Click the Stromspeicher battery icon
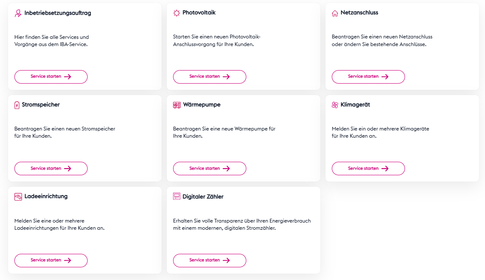Viewport: 485px width, 280px height. (17, 105)
